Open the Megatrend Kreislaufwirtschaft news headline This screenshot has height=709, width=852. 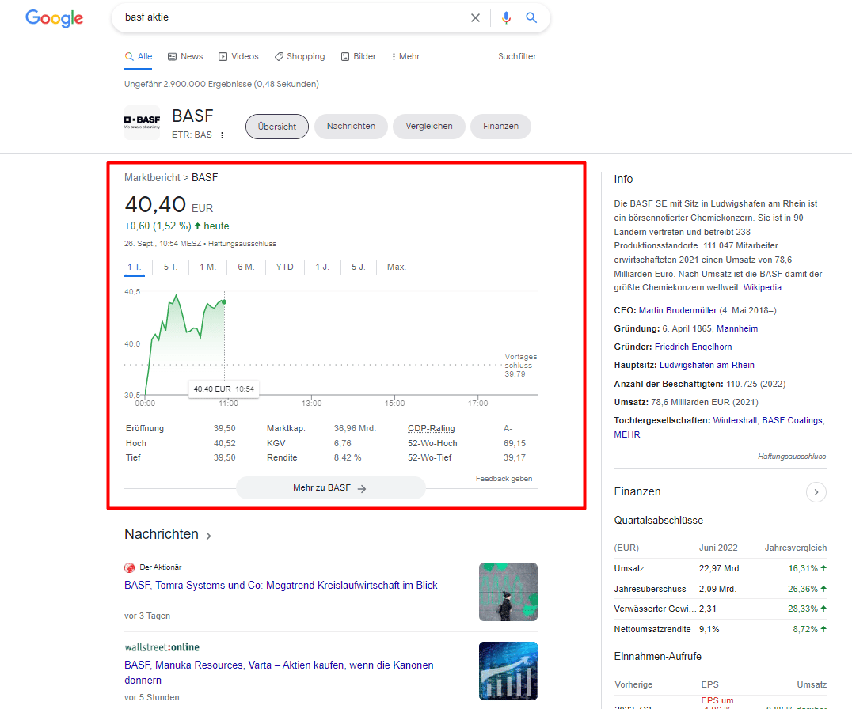(x=281, y=586)
